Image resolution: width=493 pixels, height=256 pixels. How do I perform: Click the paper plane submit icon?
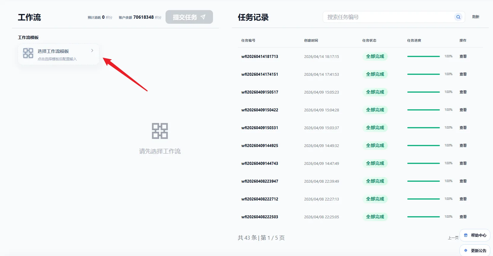point(203,17)
